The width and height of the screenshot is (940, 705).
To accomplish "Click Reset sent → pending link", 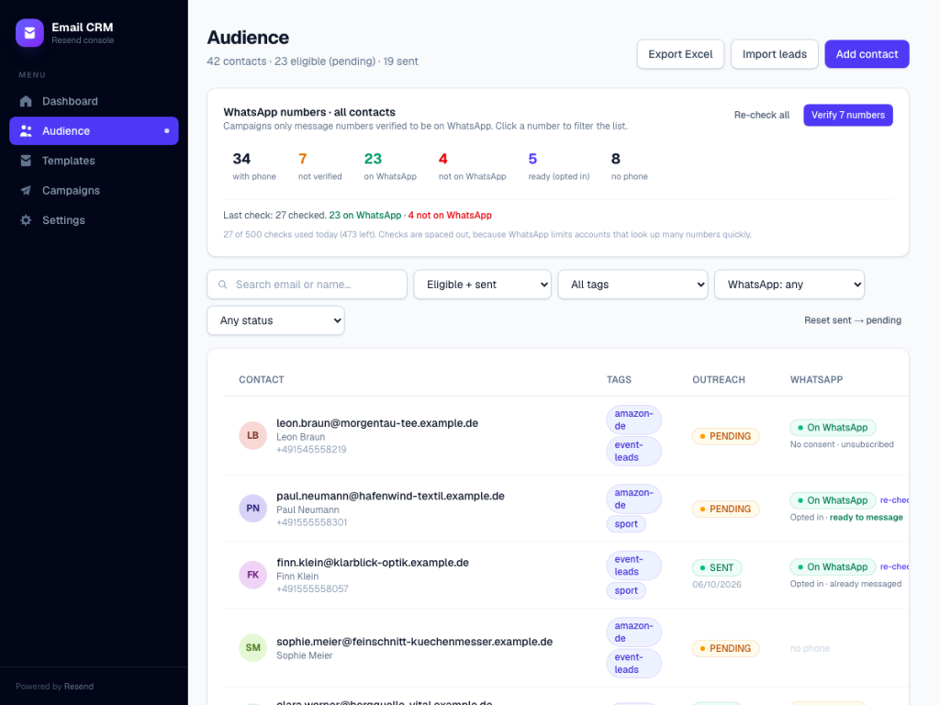I will 853,320.
